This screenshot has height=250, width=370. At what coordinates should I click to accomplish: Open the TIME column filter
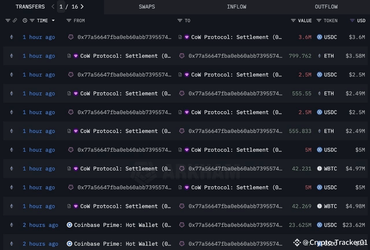(32, 20)
